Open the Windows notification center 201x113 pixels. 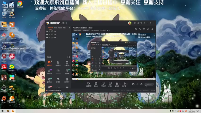197,111
